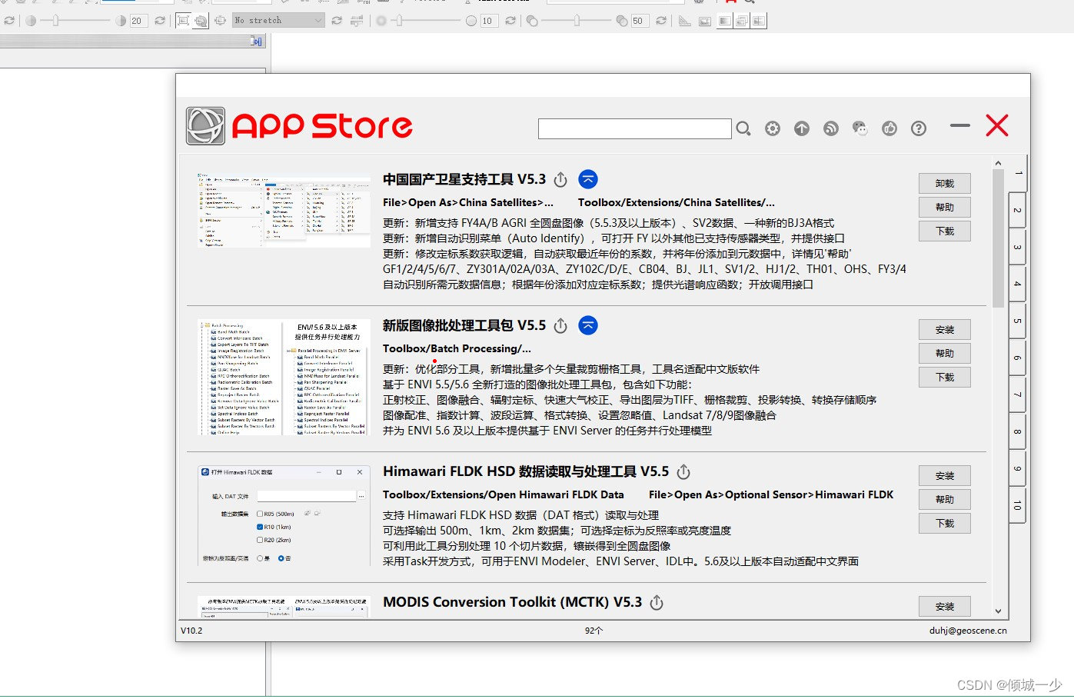The image size is (1074, 699).
Task: Click last of three view icons at toolbar's right end
Action: pyautogui.click(x=759, y=21)
